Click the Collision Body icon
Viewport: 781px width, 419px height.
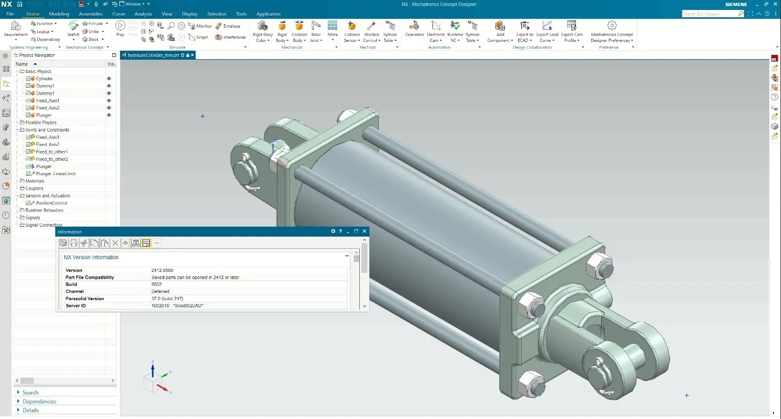click(299, 26)
